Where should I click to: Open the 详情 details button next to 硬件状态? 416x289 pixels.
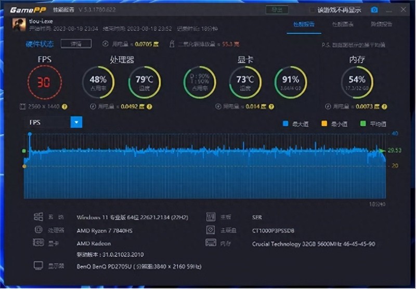pyautogui.click(x=76, y=44)
